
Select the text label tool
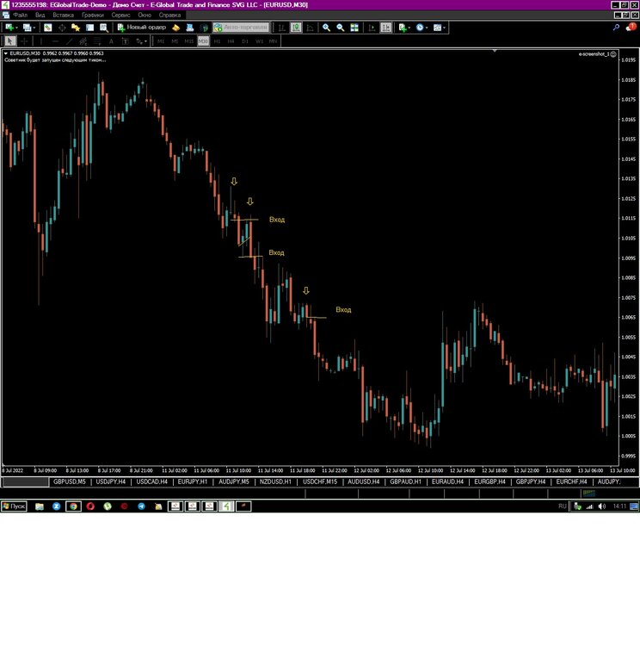click(126, 41)
